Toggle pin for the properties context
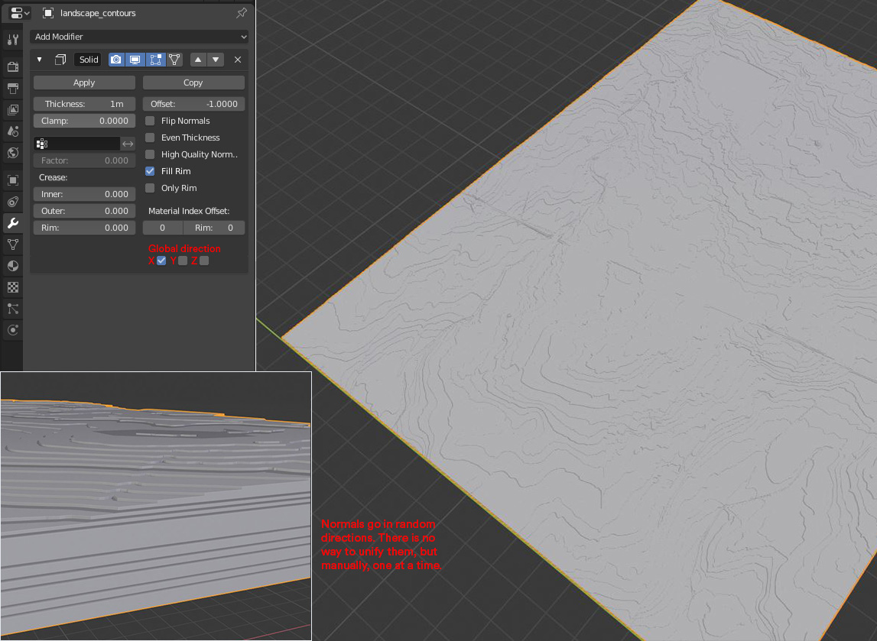This screenshot has height=641, width=877. (x=242, y=13)
